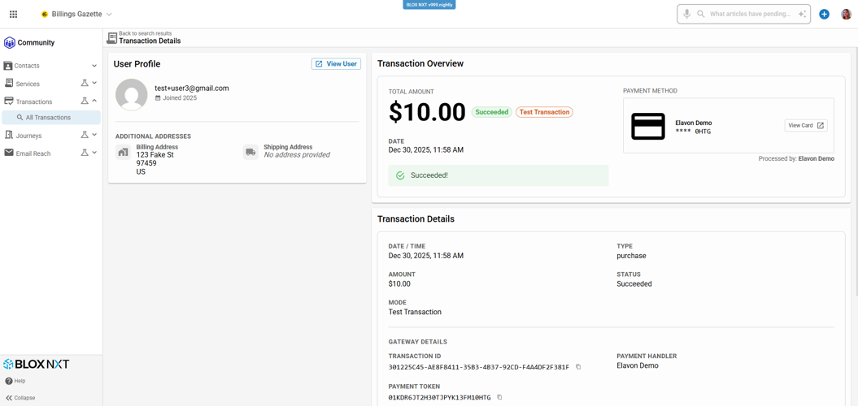Click the microphone voice search icon
Viewport: 858px width, 406px height.
(x=686, y=14)
